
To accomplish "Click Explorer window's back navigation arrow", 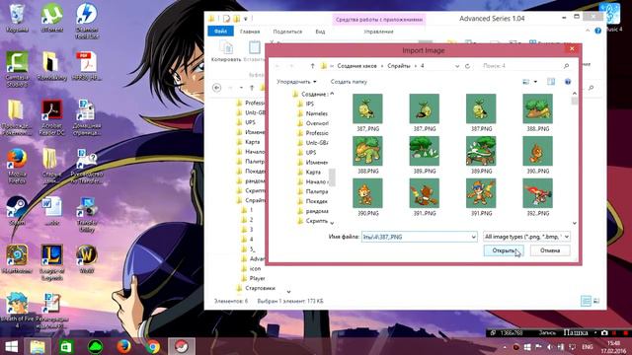I will coord(217,88).
